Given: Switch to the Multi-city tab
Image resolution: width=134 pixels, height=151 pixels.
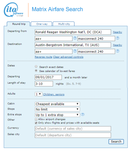Looking at the screenshot, I should (x=64, y=24).
